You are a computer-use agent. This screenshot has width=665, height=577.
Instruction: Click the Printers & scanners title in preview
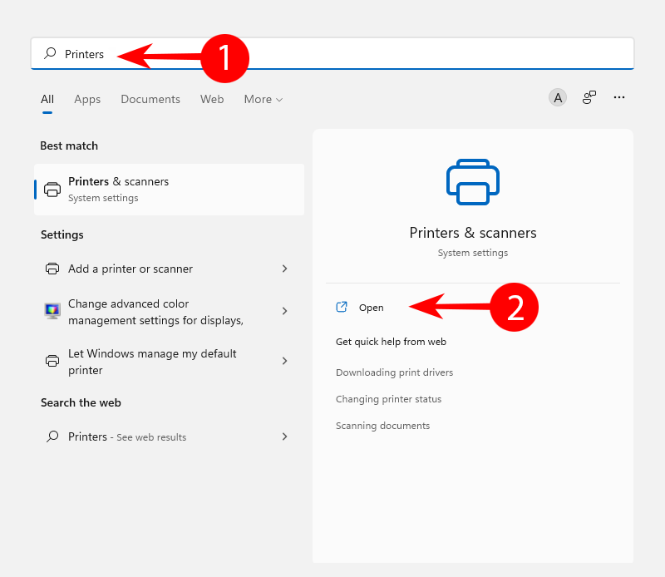[x=473, y=233]
